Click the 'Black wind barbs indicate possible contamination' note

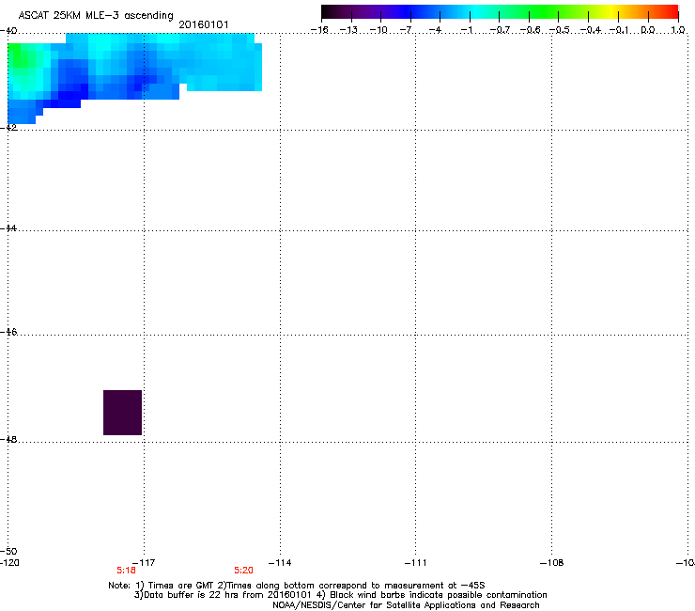click(x=439, y=595)
